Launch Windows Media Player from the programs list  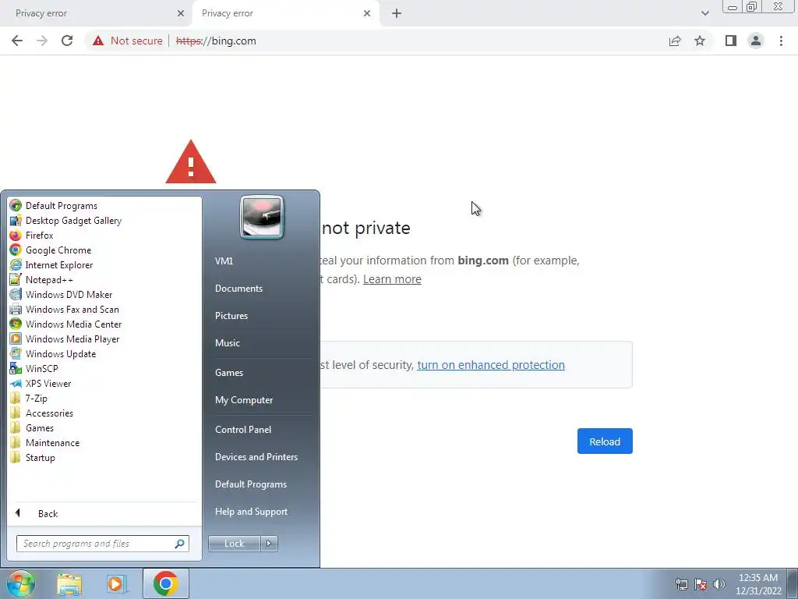104,338
